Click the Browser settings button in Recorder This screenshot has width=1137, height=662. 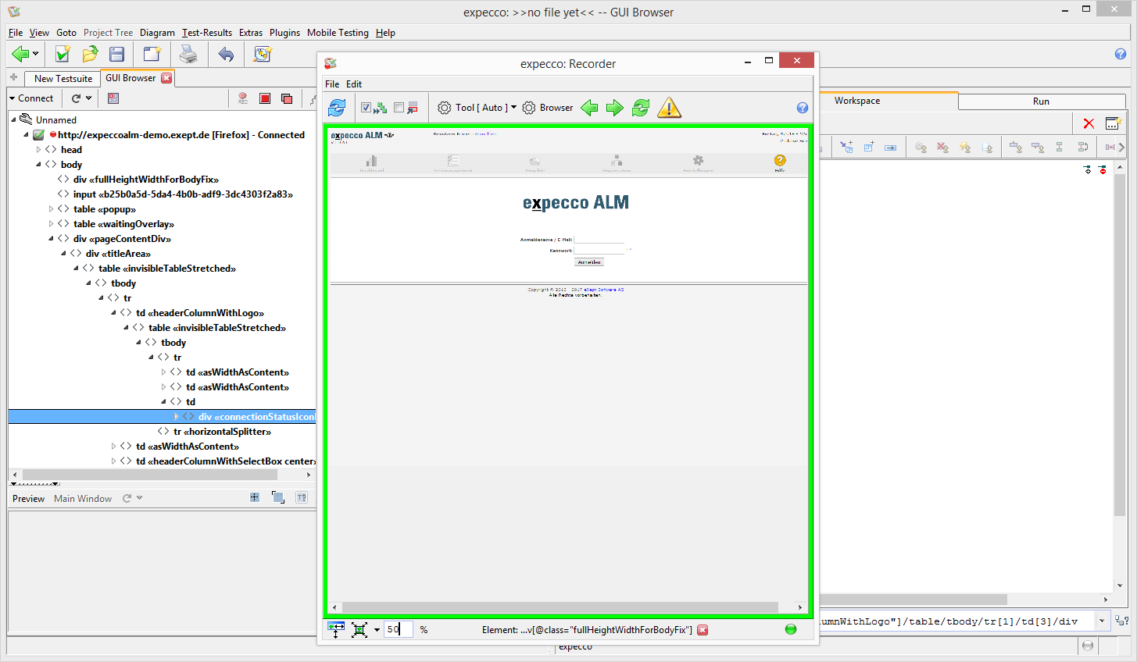click(x=548, y=108)
